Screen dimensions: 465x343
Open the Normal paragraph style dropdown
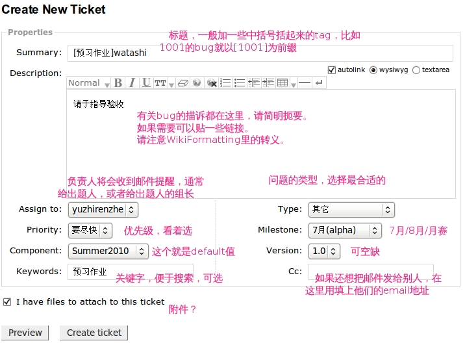[x=89, y=83]
